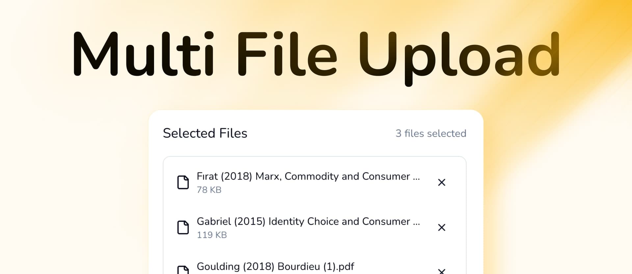Select the Gabriel (2015) Identity Choice filename
Image resolution: width=632 pixels, height=274 pixels.
pyautogui.click(x=303, y=221)
